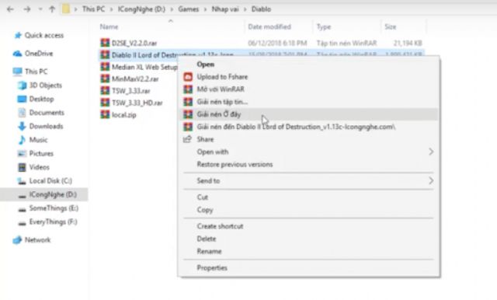Choose Rename in context menu
497x300 pixels.
pyautogui.click(x=209, y=252)
